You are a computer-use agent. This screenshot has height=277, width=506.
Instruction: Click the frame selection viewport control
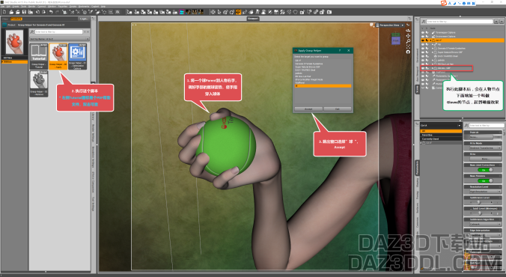(x=408, y=46)
